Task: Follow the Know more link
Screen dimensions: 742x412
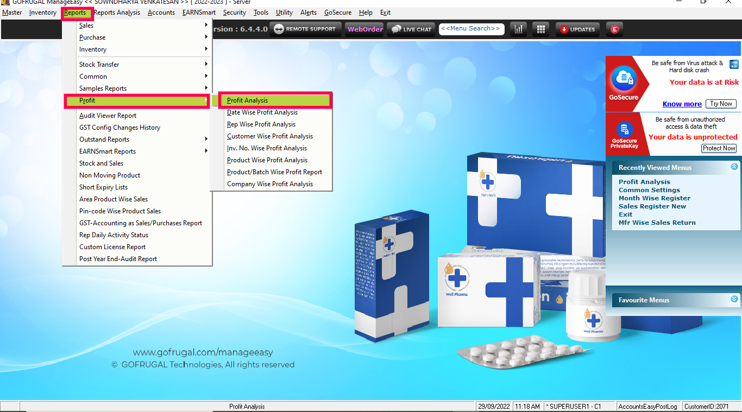Action: tap(682, 104)
